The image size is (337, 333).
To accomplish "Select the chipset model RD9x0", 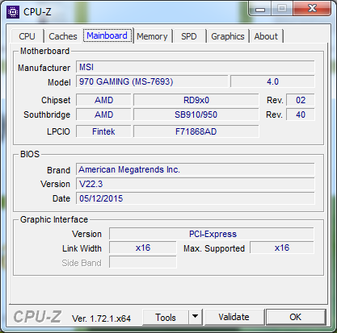I will [196, 100].
